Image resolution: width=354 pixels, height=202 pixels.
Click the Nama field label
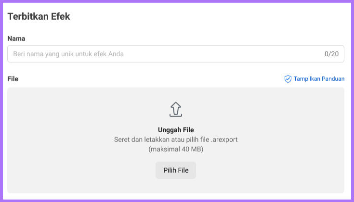(16, 38)
